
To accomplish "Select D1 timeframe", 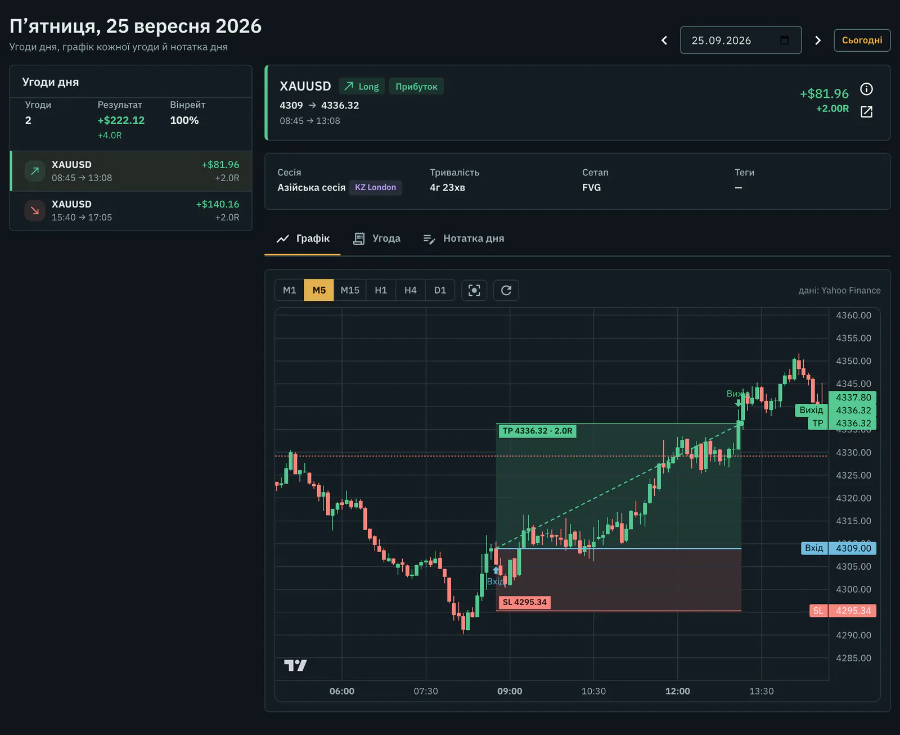I will click(x=440, y=290).
